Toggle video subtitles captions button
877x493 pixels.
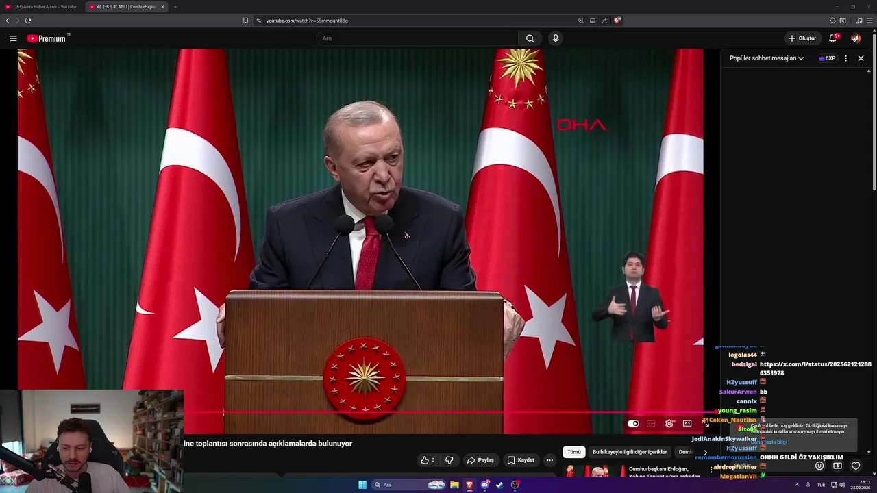point(651,424)
